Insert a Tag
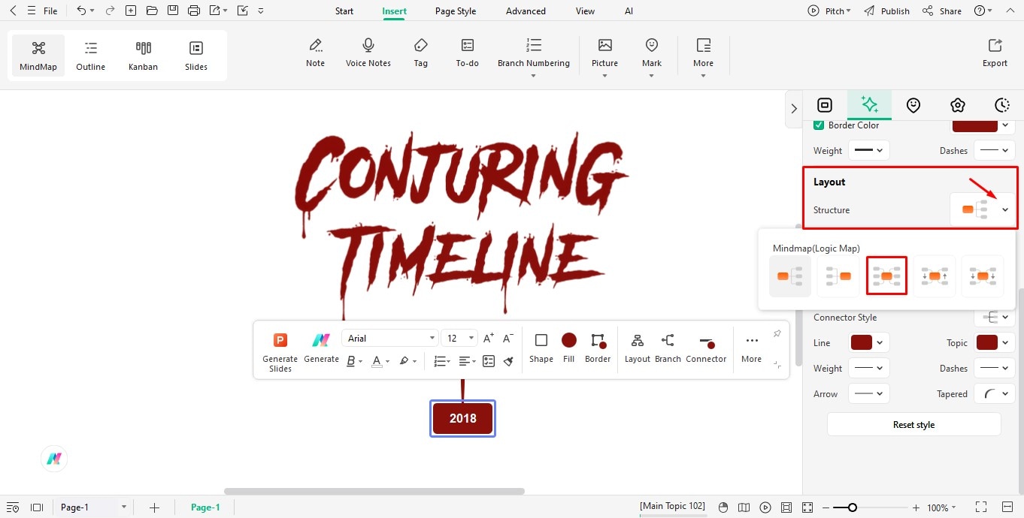Viewport: 1024px width, 518px height. pos(421,53)
